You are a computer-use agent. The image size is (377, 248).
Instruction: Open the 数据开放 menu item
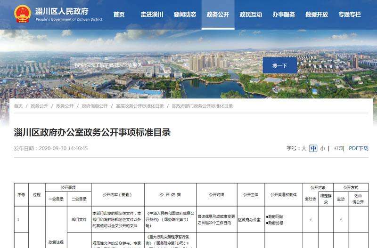[317, 15]
